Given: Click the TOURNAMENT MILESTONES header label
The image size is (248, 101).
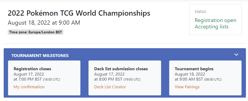Looking at the screenshot, I should [x=40, y=55].
